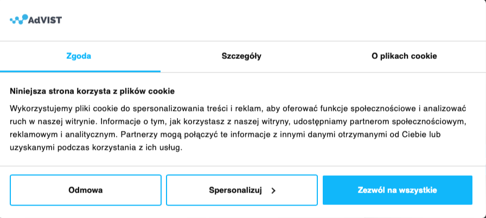Screen dimensions: 486x218
Task: Select the O plikach cookie tab
Action: pyautogui.click(x=404, y=56)
